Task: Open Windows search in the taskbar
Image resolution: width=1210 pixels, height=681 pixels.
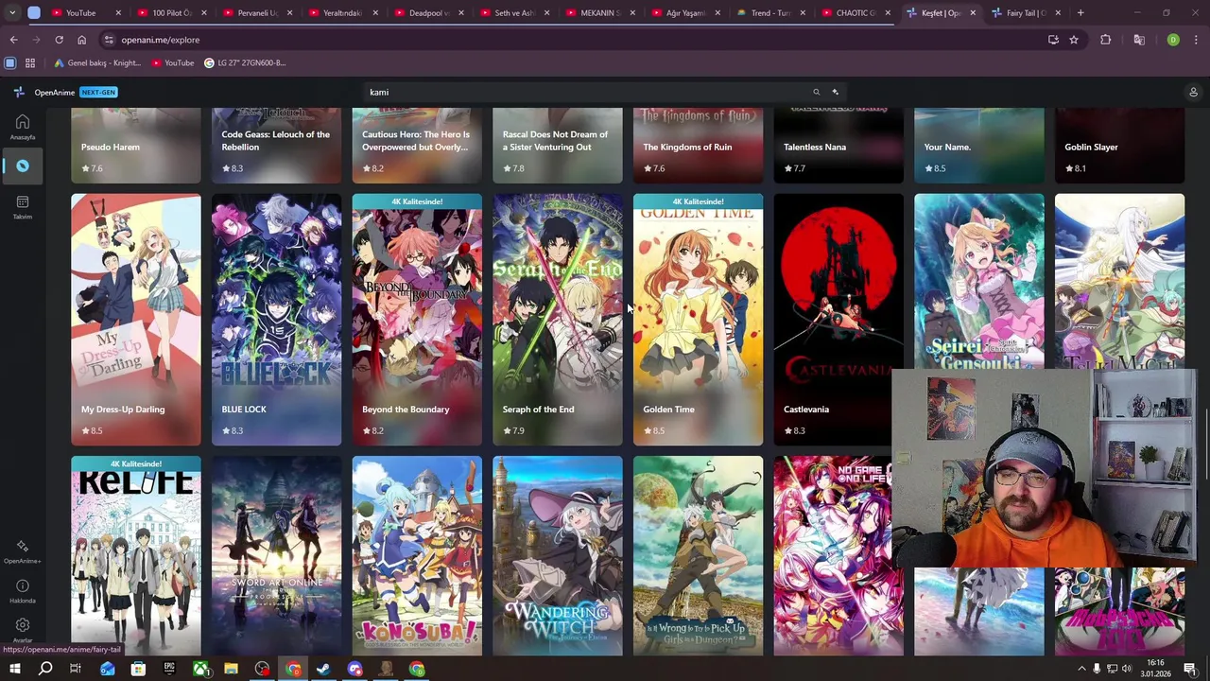Action: pyautogui.click(x=44, y=669)
